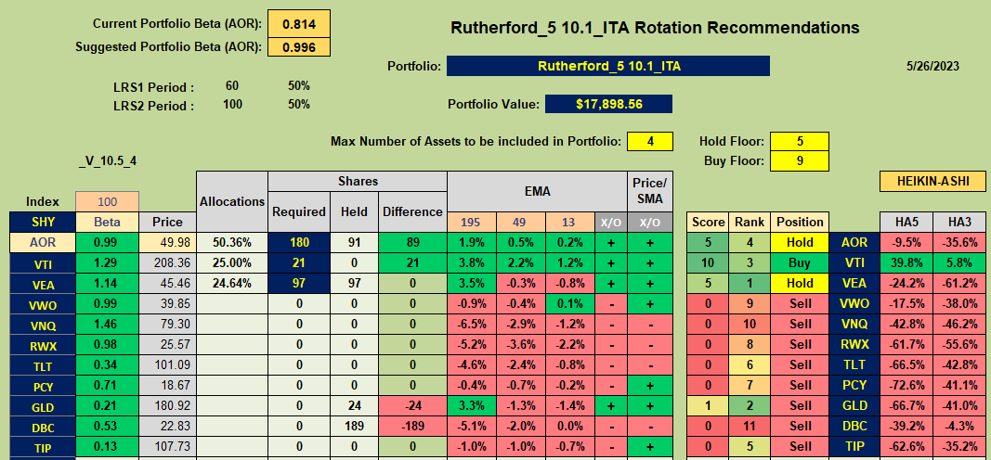Click the DBC share difference -189

click(412, 427)
